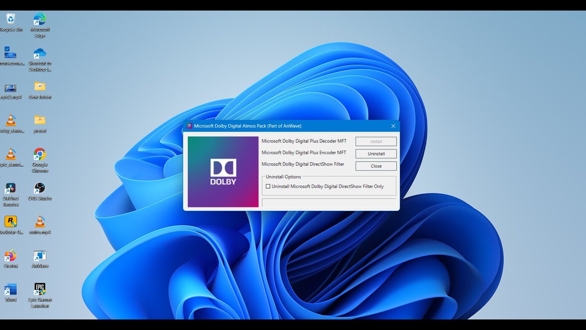Select the epic2.mp4 video file icon
586x330 pixels.
(10, 91)
